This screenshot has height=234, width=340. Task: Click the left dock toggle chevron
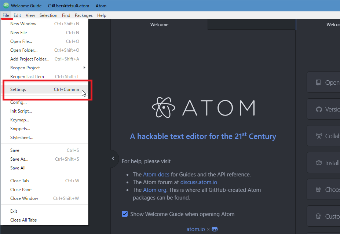(x=113, y=158)
